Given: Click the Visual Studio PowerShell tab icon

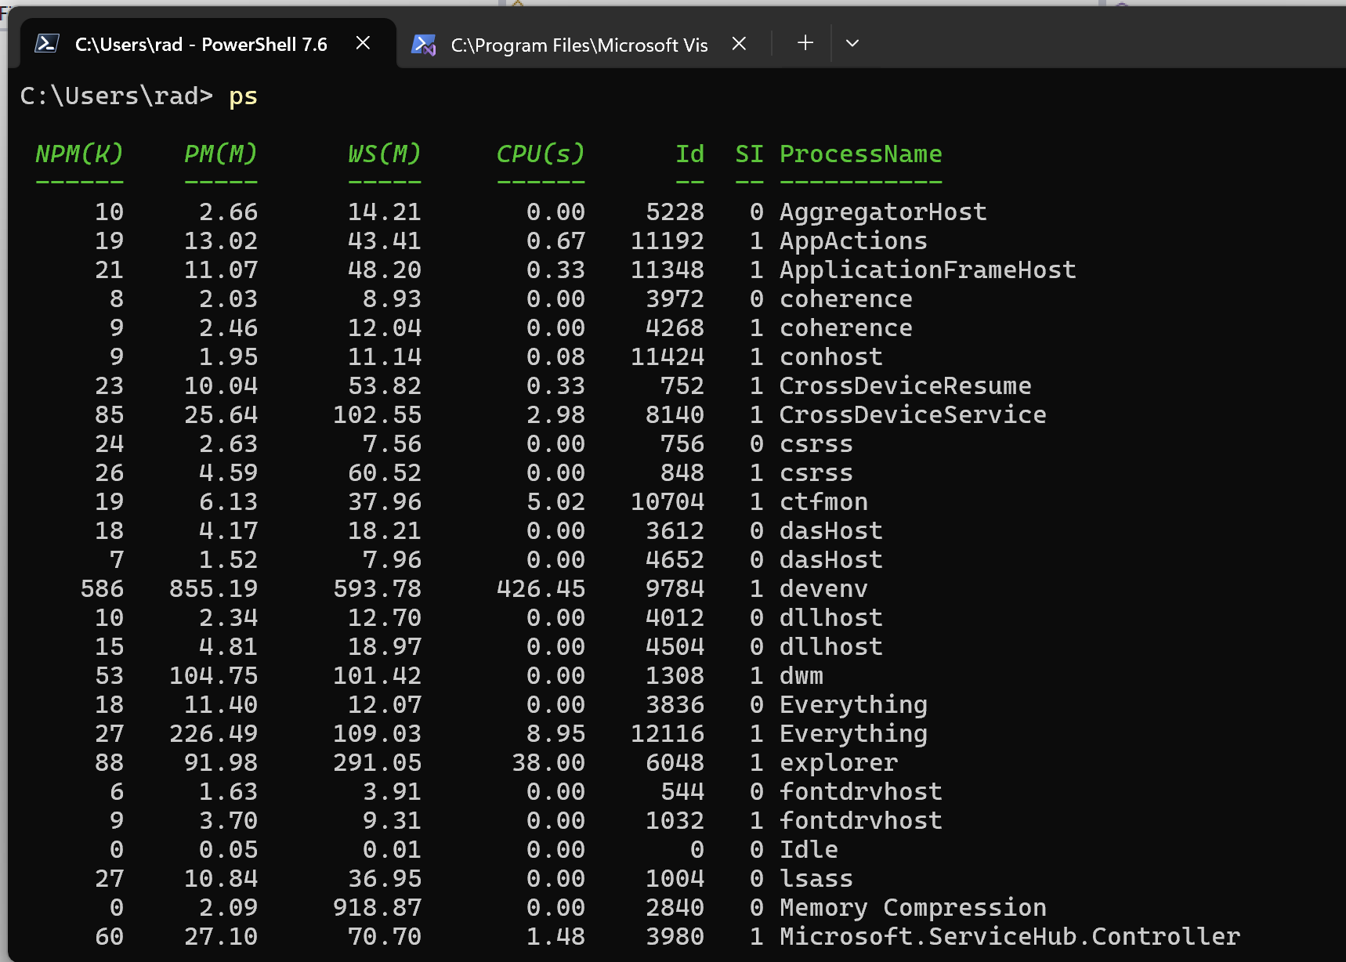Looking at the screenshot, I should (424, 45).
